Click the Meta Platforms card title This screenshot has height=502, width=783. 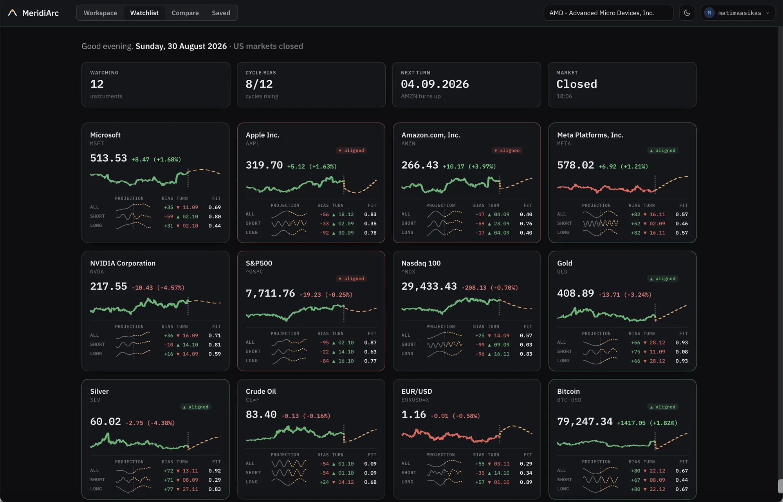(590, 135)
